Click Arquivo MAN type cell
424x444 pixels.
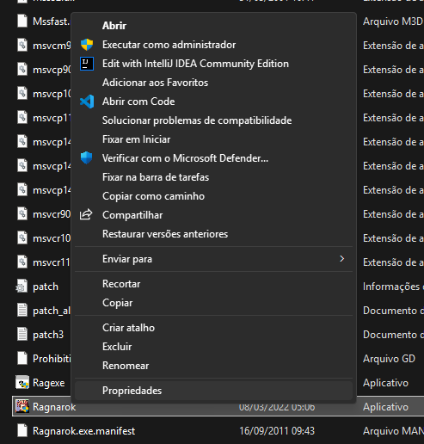tap(393, 431)
